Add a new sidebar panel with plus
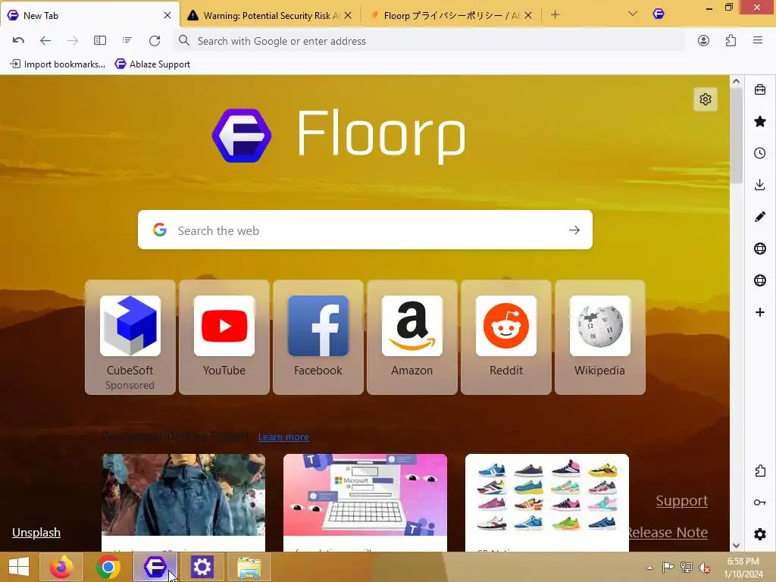The width and height of the screenshot is (776, 582). (x=760, y=311)
